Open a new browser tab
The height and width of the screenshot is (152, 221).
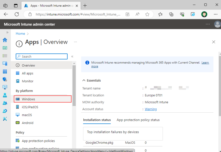[x=85, y=6]
